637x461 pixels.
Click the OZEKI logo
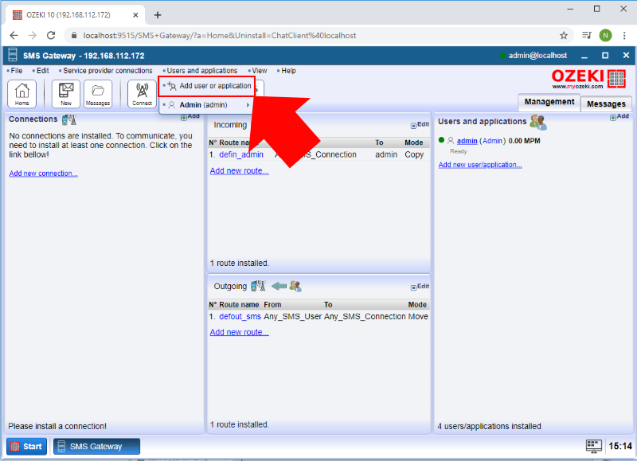click(588, 78)
